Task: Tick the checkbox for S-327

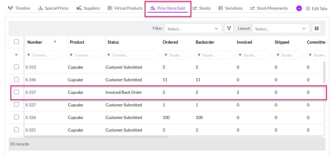Action: point(16,105)
